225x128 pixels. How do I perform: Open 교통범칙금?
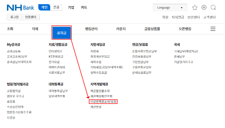[x=14, y=91]
